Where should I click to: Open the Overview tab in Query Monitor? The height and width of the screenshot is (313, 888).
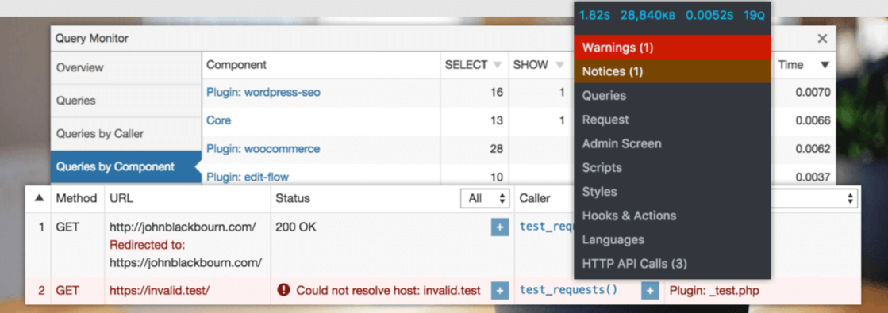[125, 67]
